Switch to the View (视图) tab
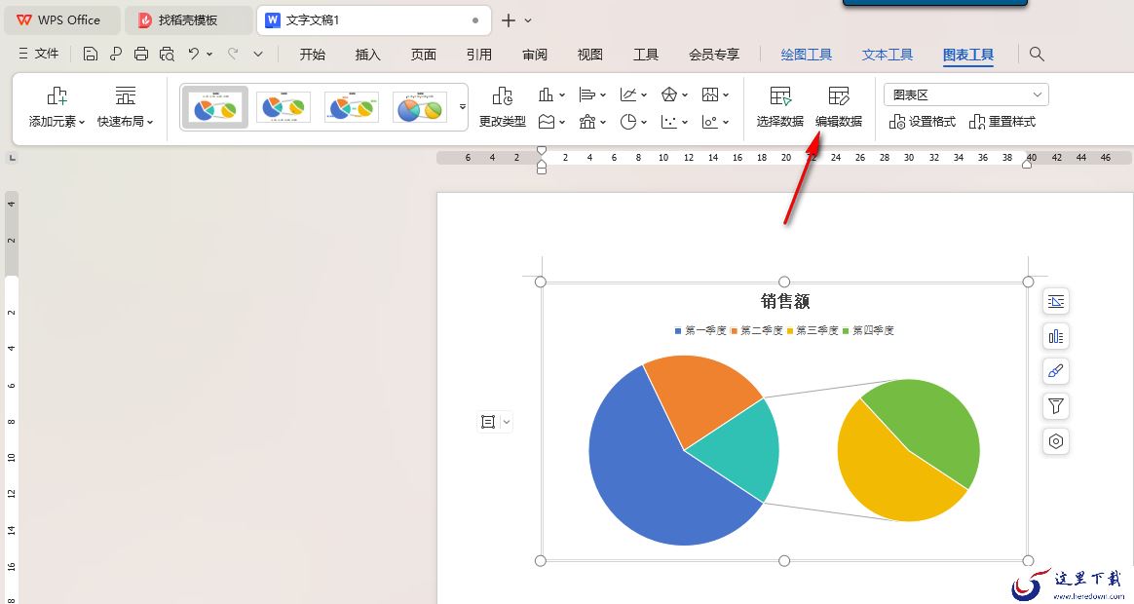 pyautogui.click(x=589, y=55)
